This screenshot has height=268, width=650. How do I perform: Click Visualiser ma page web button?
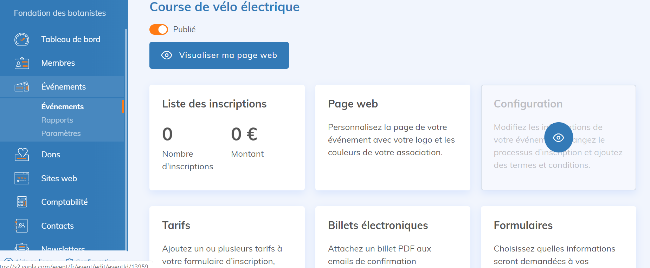pyautogui.click(x=219, y=55)
